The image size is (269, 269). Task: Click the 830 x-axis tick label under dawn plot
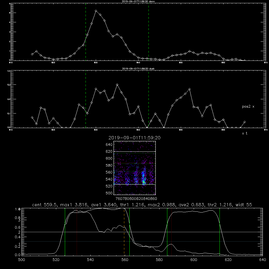[x=96, y=63]
